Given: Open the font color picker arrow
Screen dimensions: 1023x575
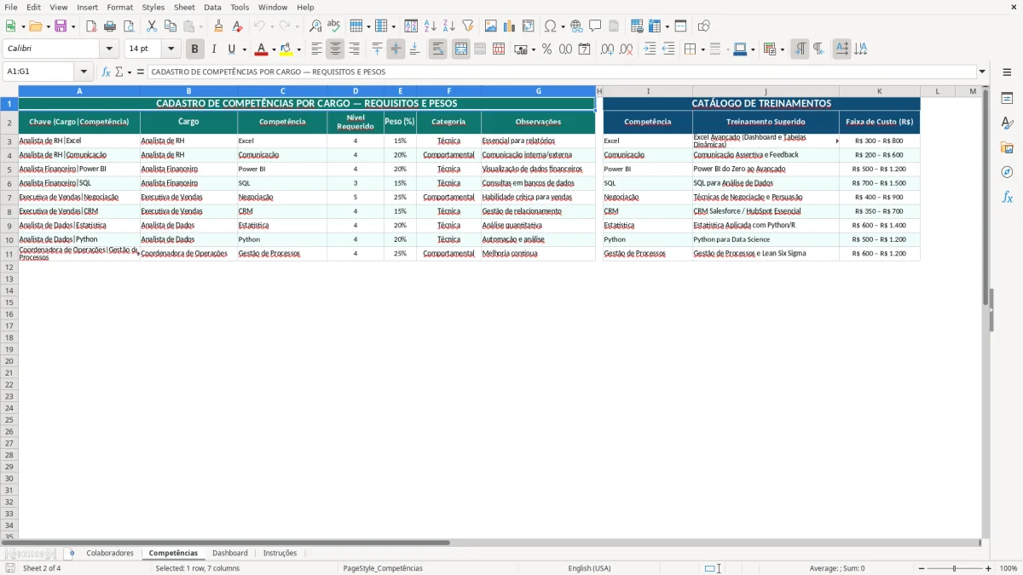Looking at the screenshot, I should tap(273, 49).
